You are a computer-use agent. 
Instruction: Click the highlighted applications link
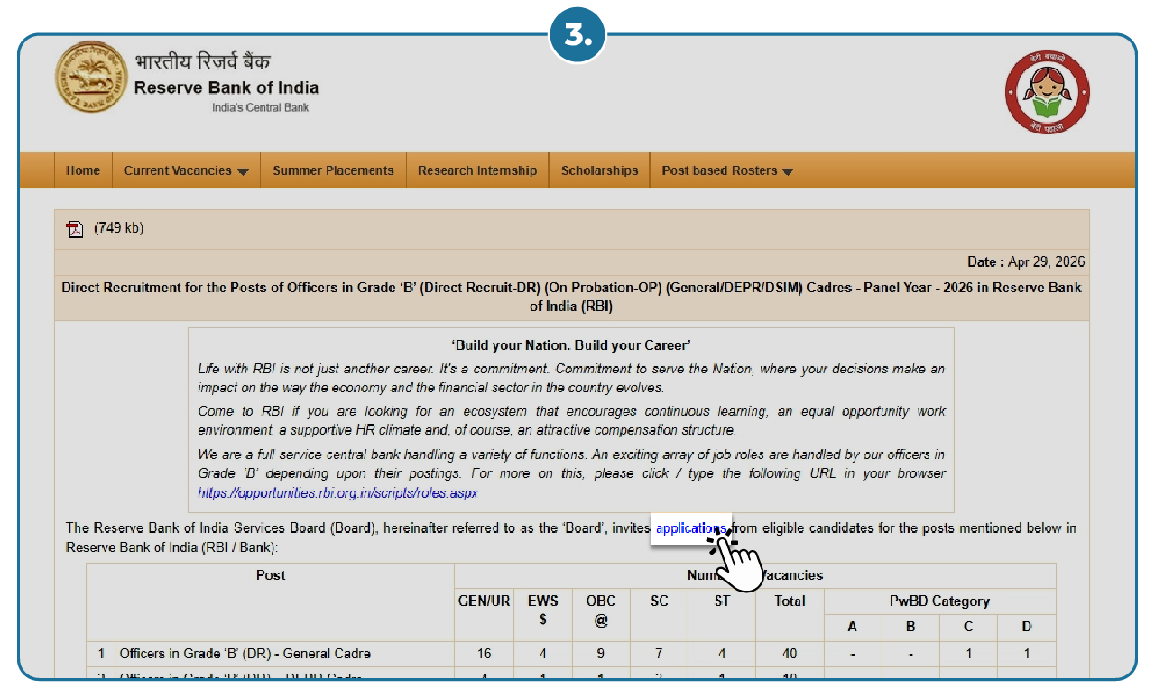click(x=691, y=528)
